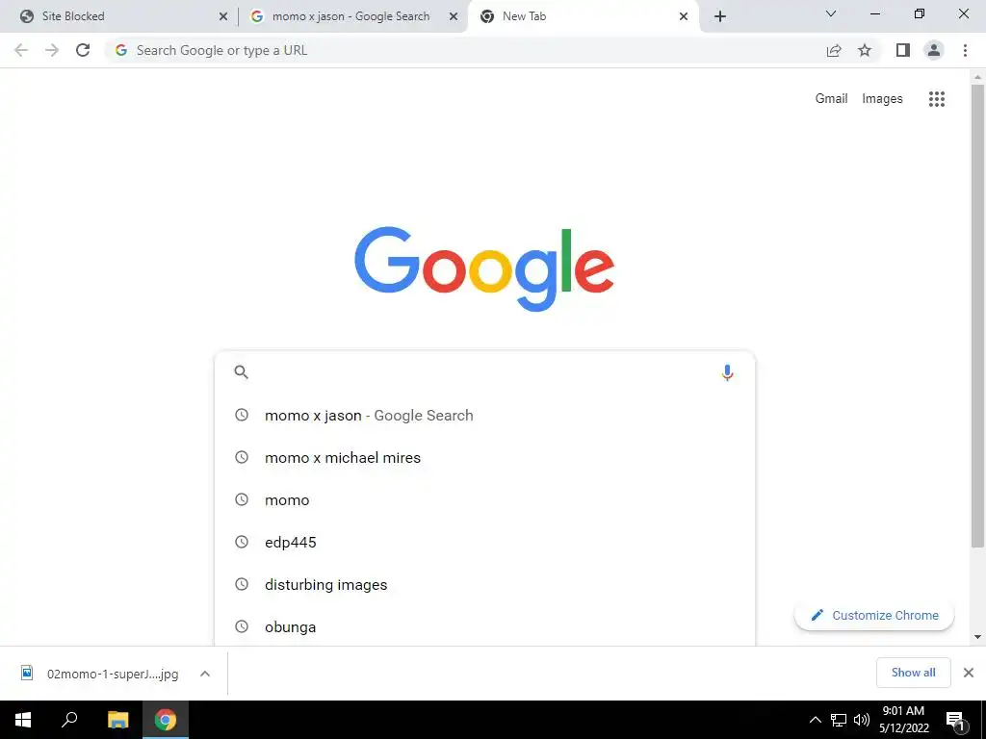Click the share this page icon
Viewport: 986px width, 739px height.
(834, 50)
